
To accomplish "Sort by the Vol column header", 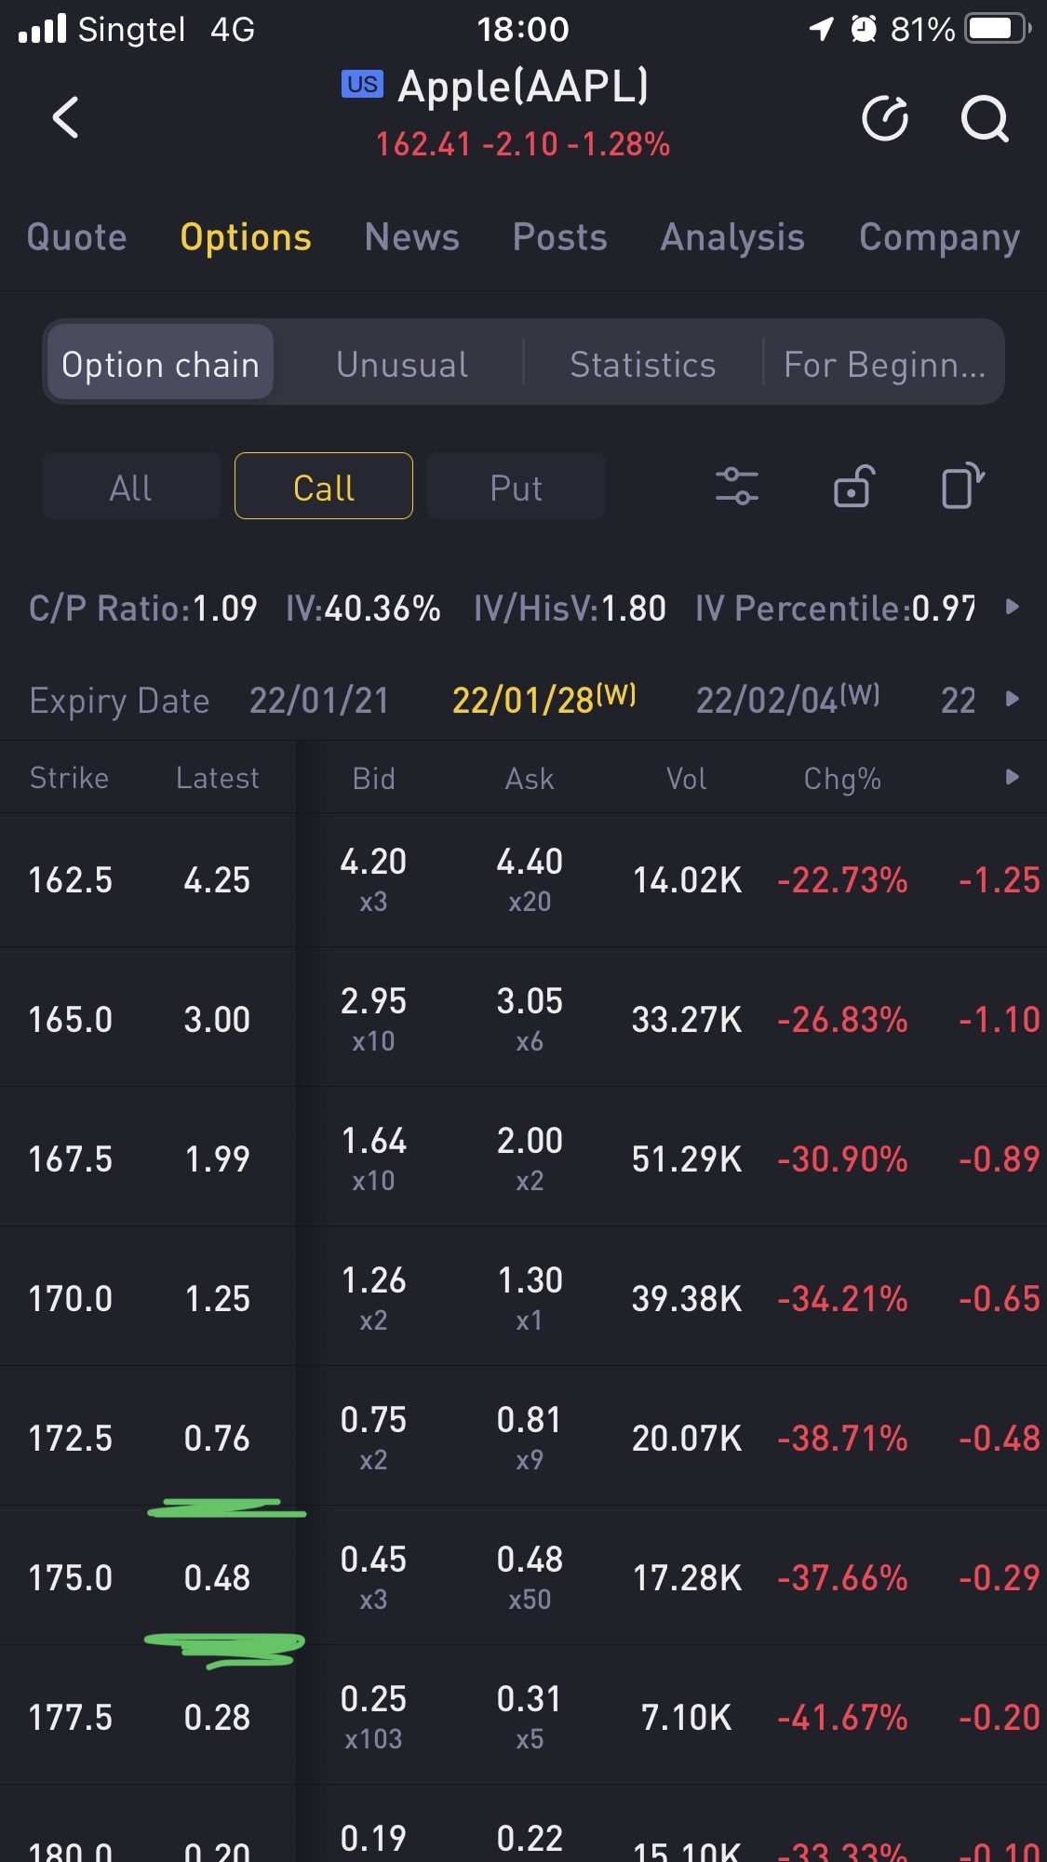I will click(x=687, y=778).
